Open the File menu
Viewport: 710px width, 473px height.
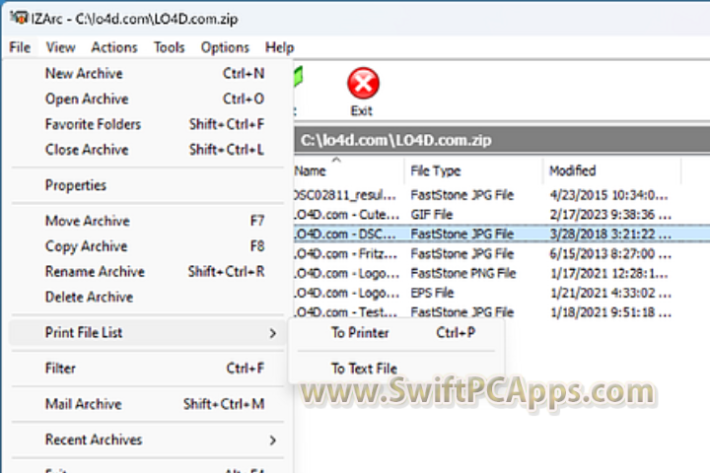20,47
